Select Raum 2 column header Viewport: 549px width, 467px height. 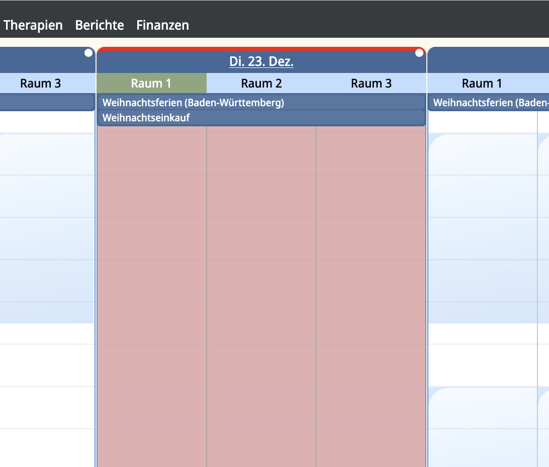261,84
